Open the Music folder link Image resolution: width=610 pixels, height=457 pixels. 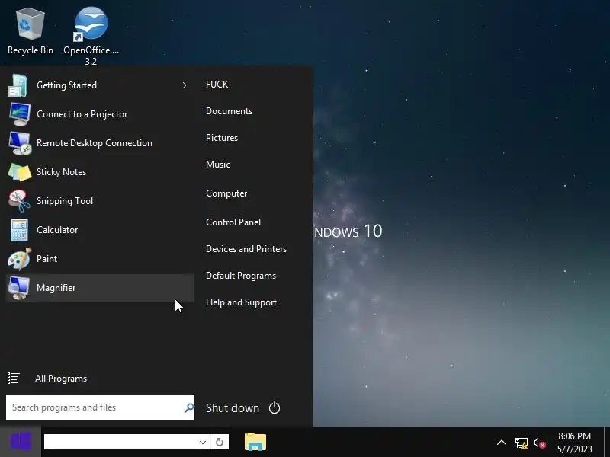click(x=218, y=165)
